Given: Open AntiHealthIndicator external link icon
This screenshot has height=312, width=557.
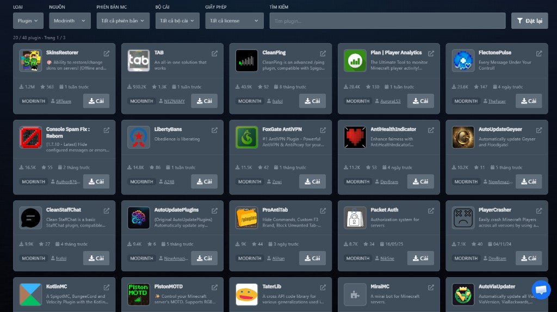Looking at the screenshot, I should (431, 130).
